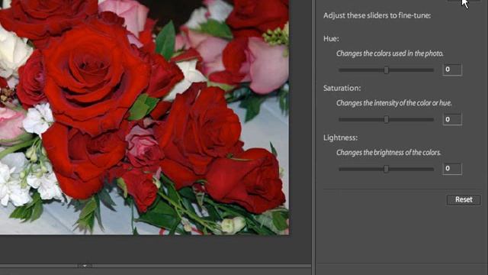Click the Hue value input field
The height and width of the screenshot is (275, 488).
(452, 70)
